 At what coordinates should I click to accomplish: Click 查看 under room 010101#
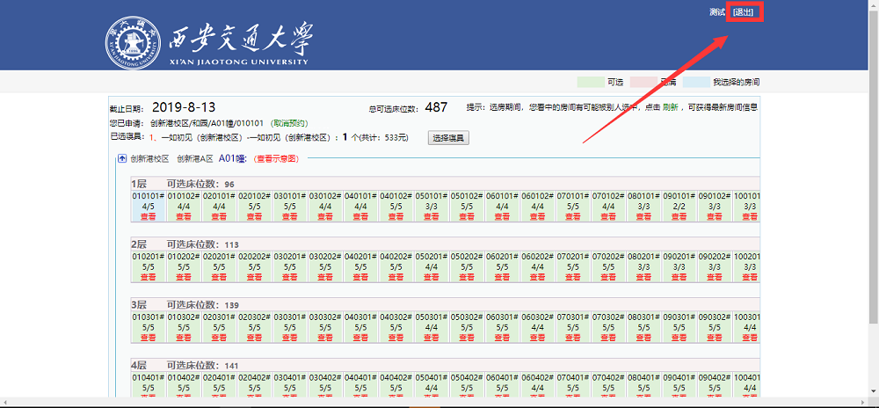(149, 215)
